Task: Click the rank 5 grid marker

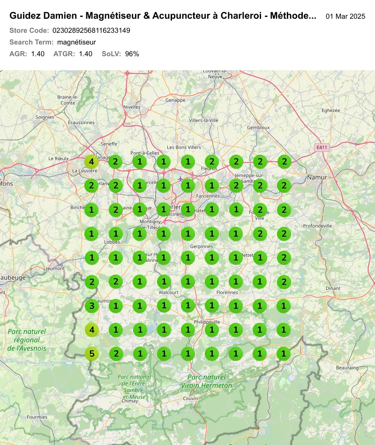Action: pyautogui.click(x=91, y=354)
